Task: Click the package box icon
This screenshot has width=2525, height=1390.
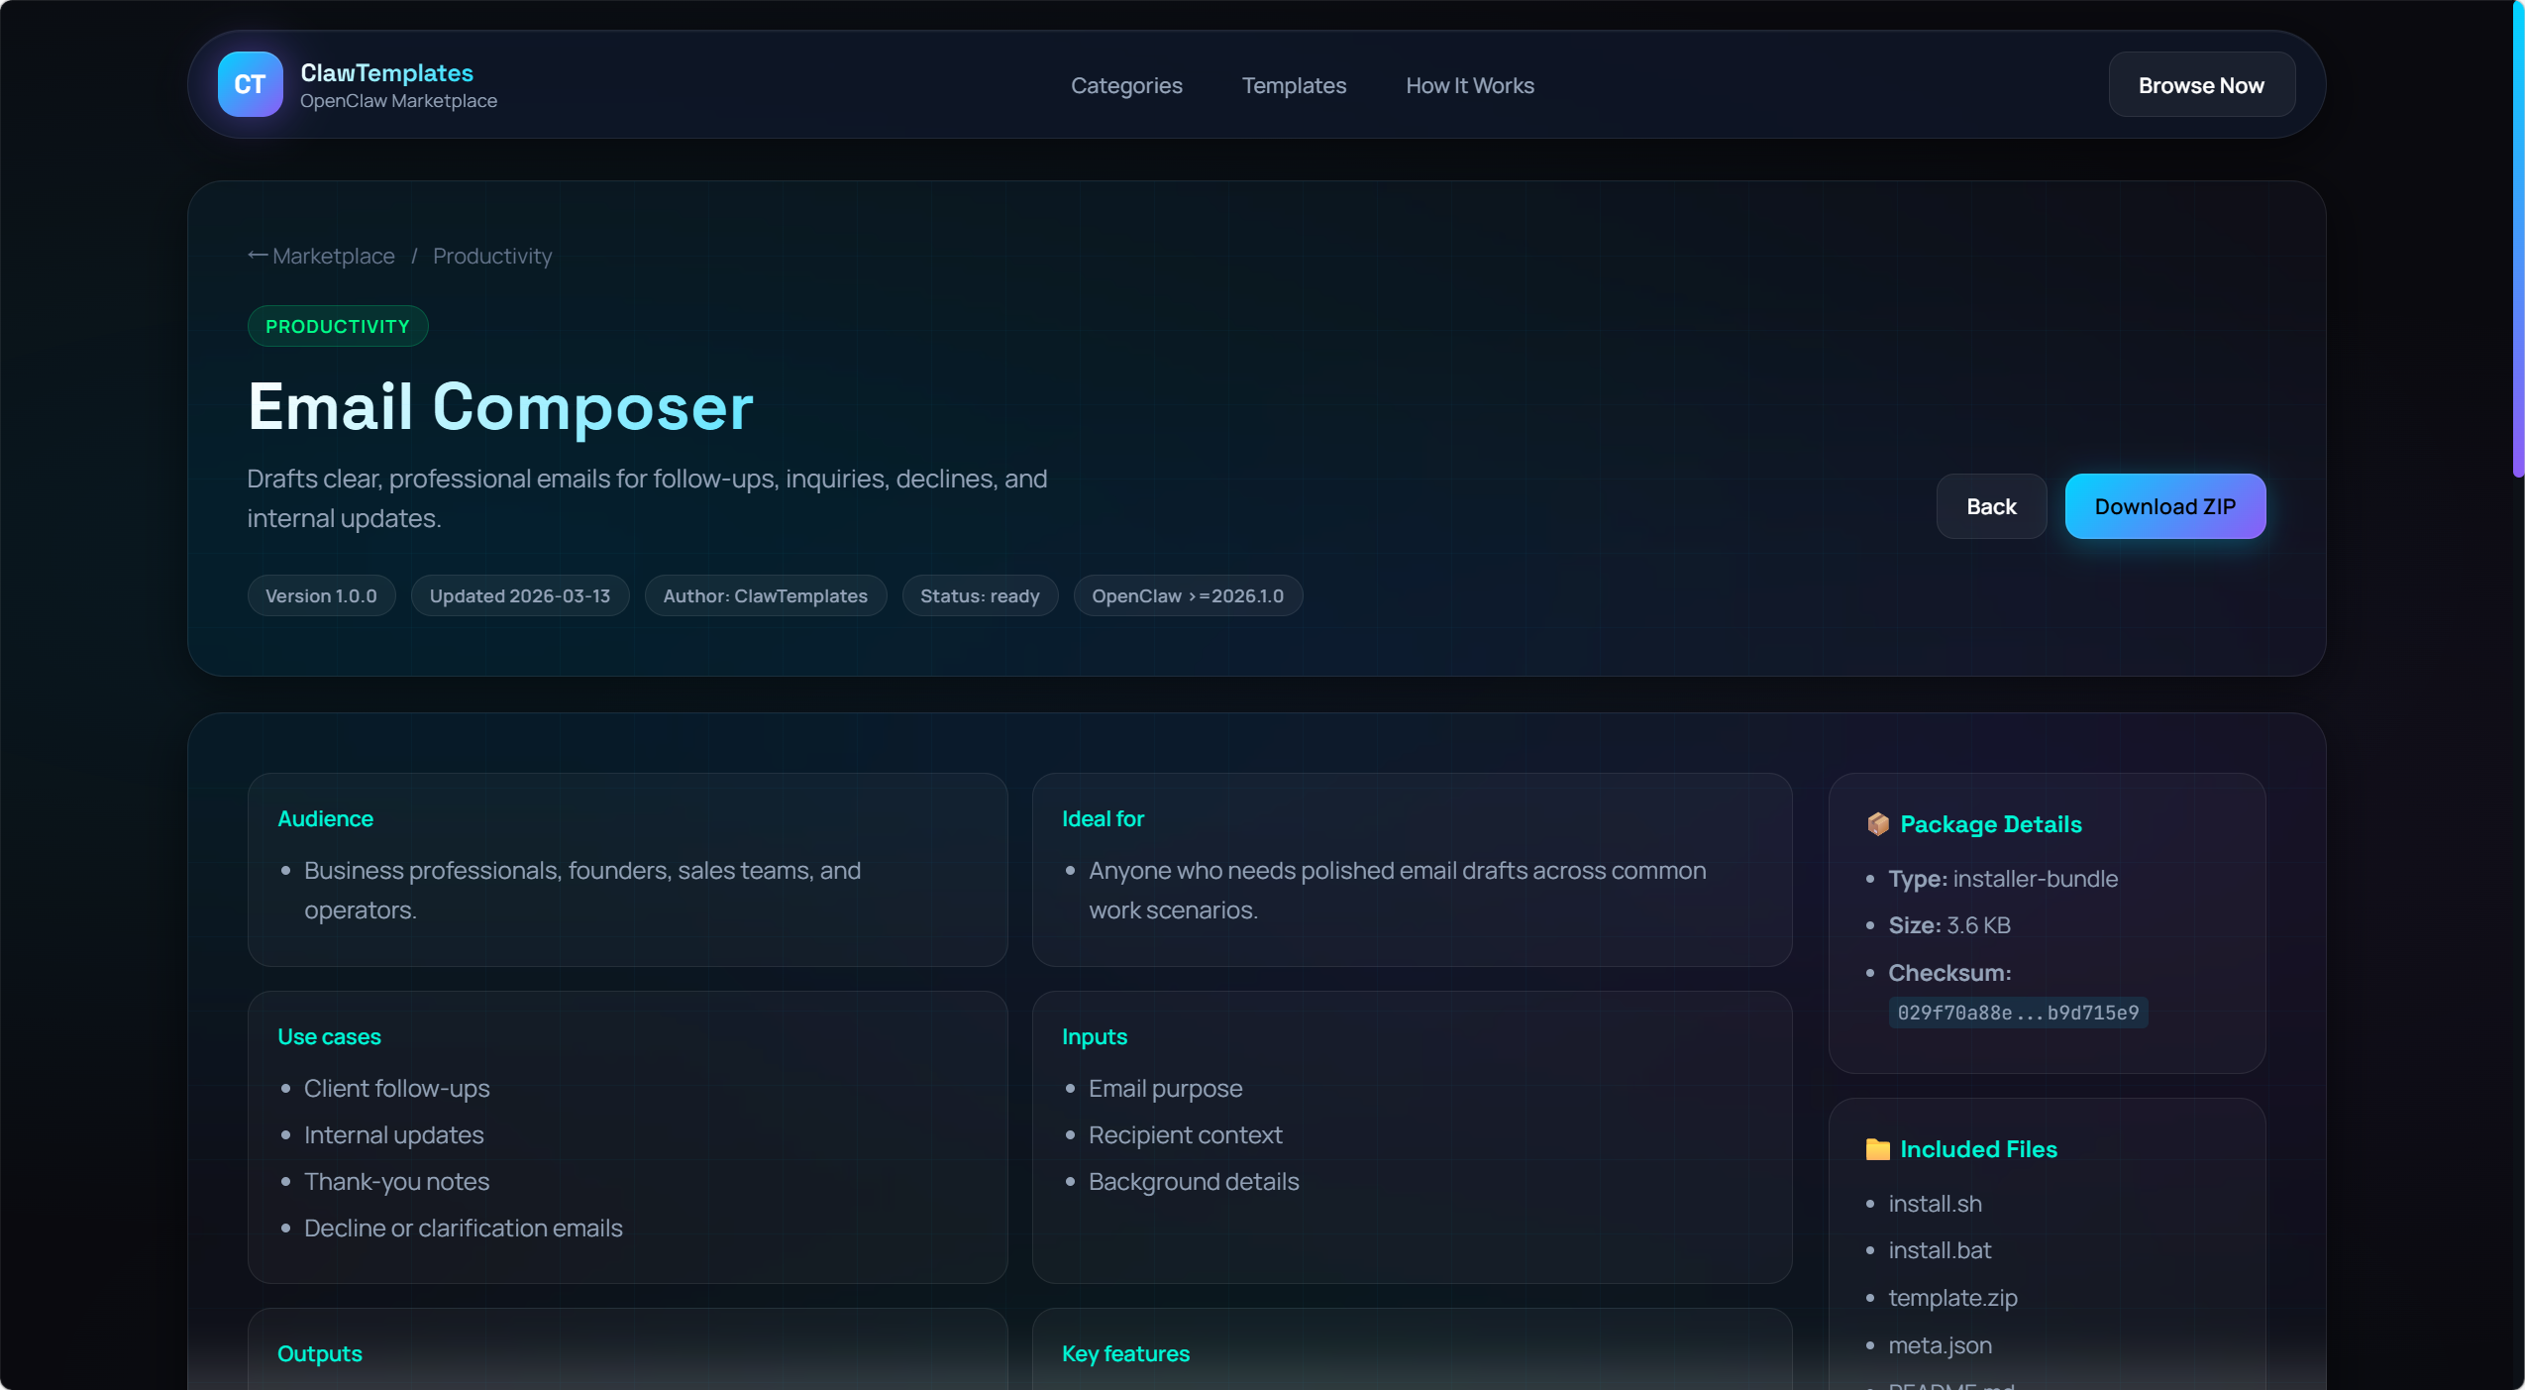Action: point(1877,824)
